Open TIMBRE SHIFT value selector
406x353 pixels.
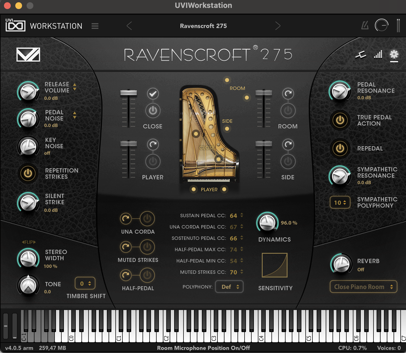(x=85, y=283)
